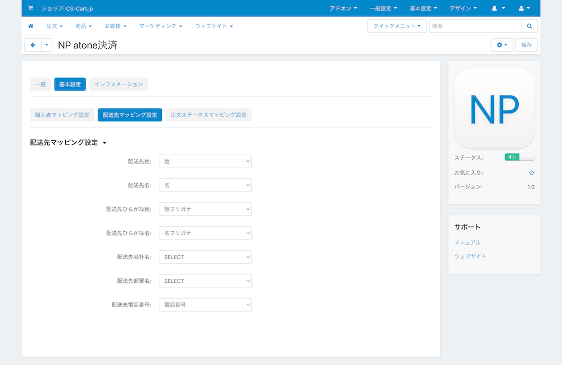The image size is (562, 365).
Task: Open ウェブサイト menu
Action: point(214,26)
